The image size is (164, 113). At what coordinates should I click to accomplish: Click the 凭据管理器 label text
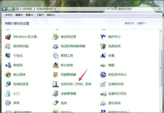[68, 75]
